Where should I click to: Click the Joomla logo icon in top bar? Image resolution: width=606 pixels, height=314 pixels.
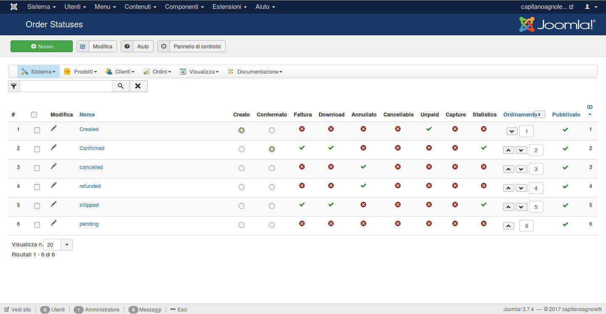point(13,7)
